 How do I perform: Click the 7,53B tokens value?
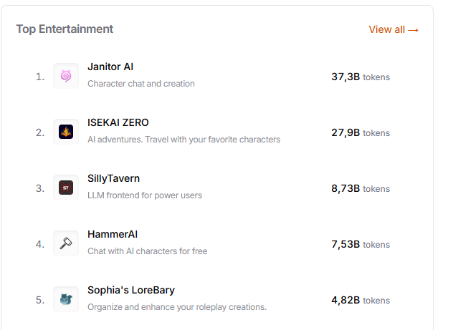(x=361, y=244)
